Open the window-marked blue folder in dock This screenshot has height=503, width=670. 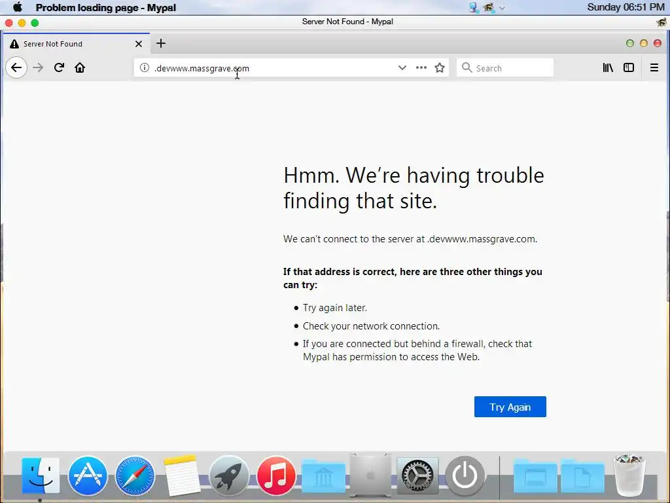pyautogui.click(x=535, y=476)
